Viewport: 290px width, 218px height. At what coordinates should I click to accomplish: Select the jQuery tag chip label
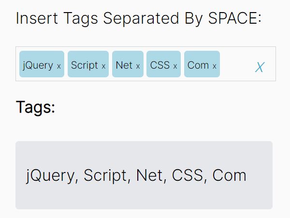point(38,65)
